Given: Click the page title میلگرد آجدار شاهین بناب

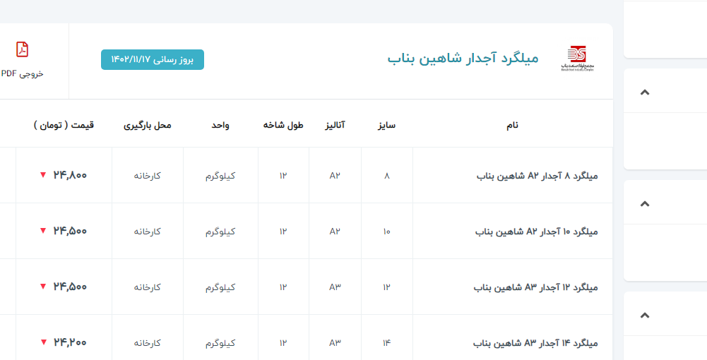Looking at the screenshot, I should 463,58.
